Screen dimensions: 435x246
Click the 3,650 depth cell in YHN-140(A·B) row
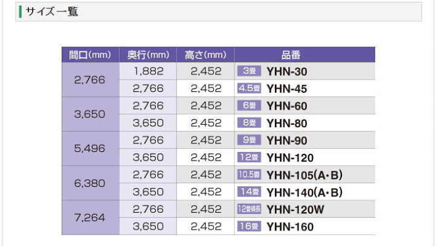point(148,192)
